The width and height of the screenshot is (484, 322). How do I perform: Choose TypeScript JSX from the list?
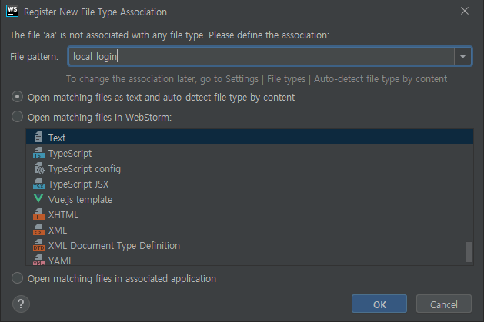[249, 184]
